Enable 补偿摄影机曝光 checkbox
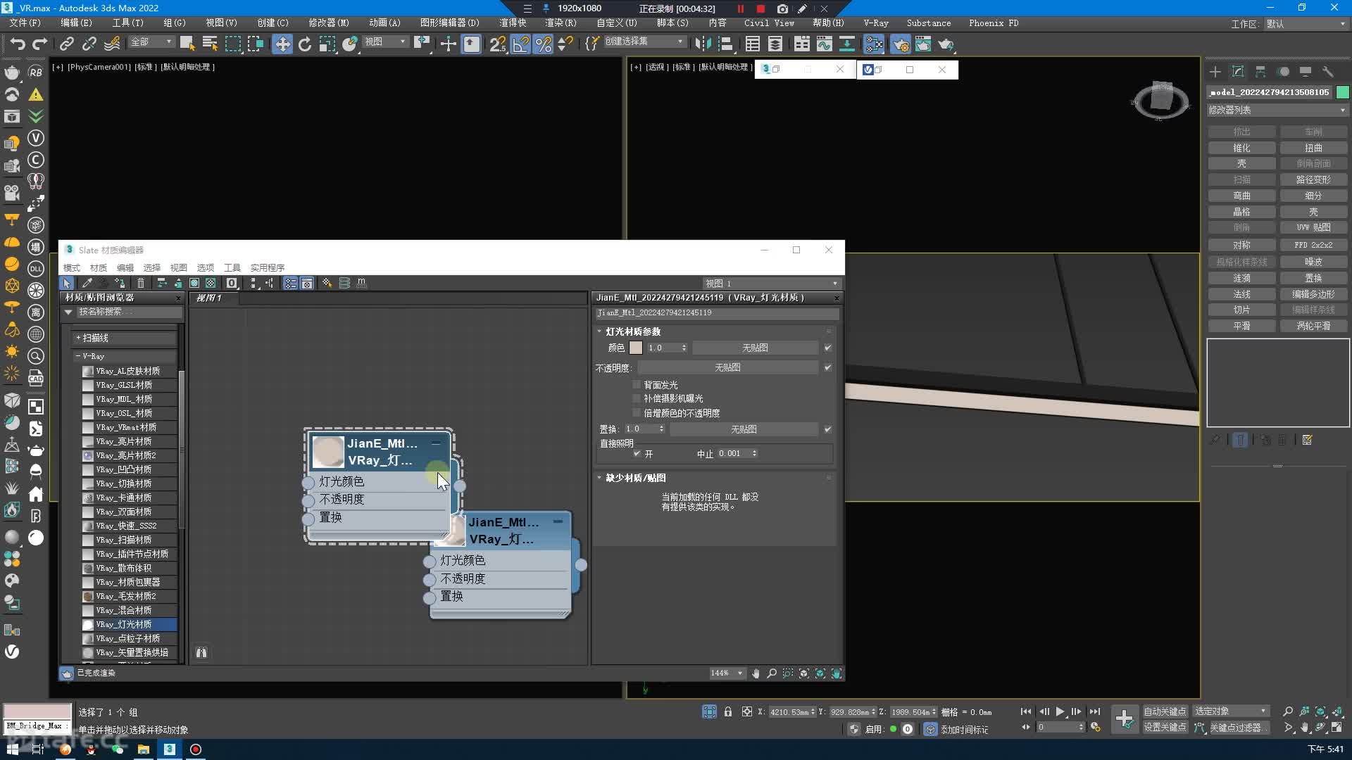Screen dimensions: 1352x760 click(x=637, y=398)
